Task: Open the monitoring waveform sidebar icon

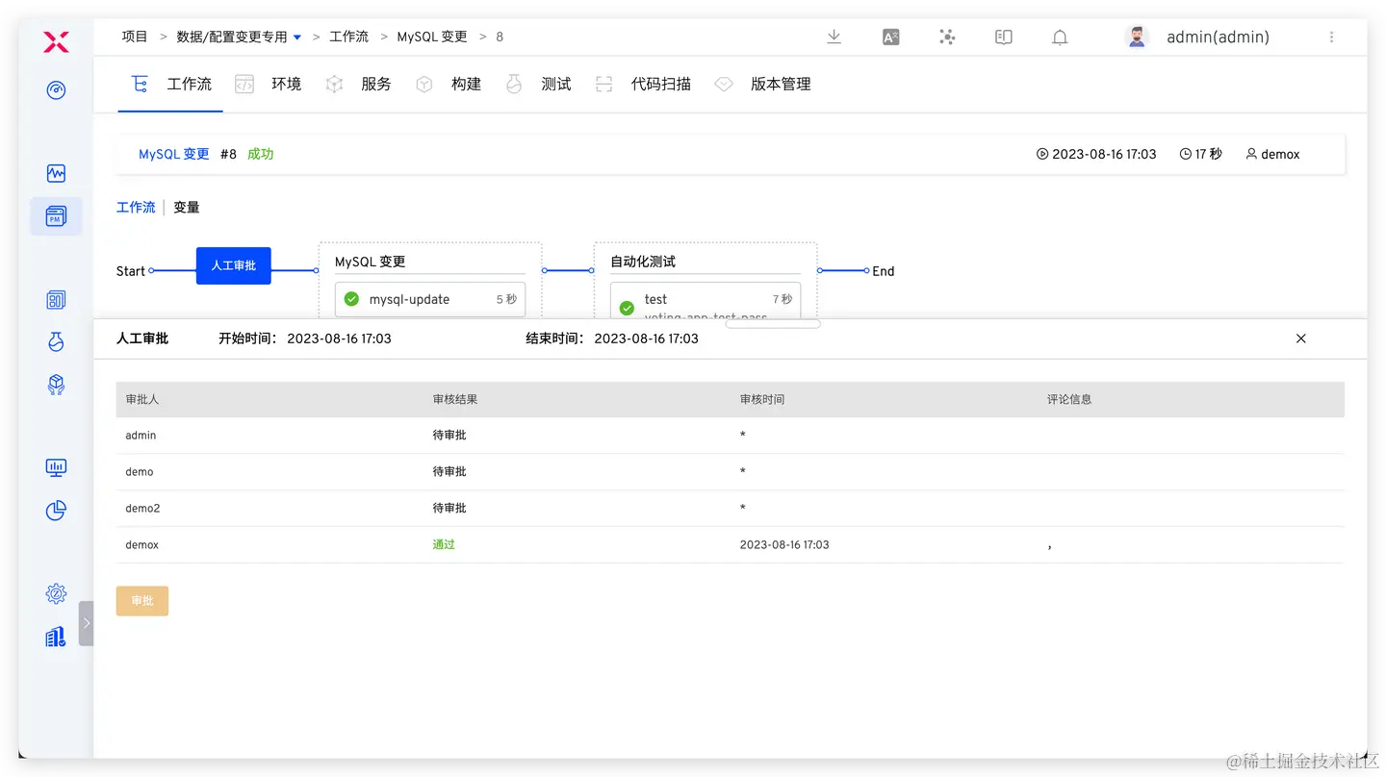Action: point(56,174)
